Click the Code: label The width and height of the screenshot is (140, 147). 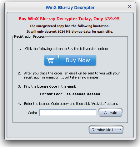pos(32,113)
